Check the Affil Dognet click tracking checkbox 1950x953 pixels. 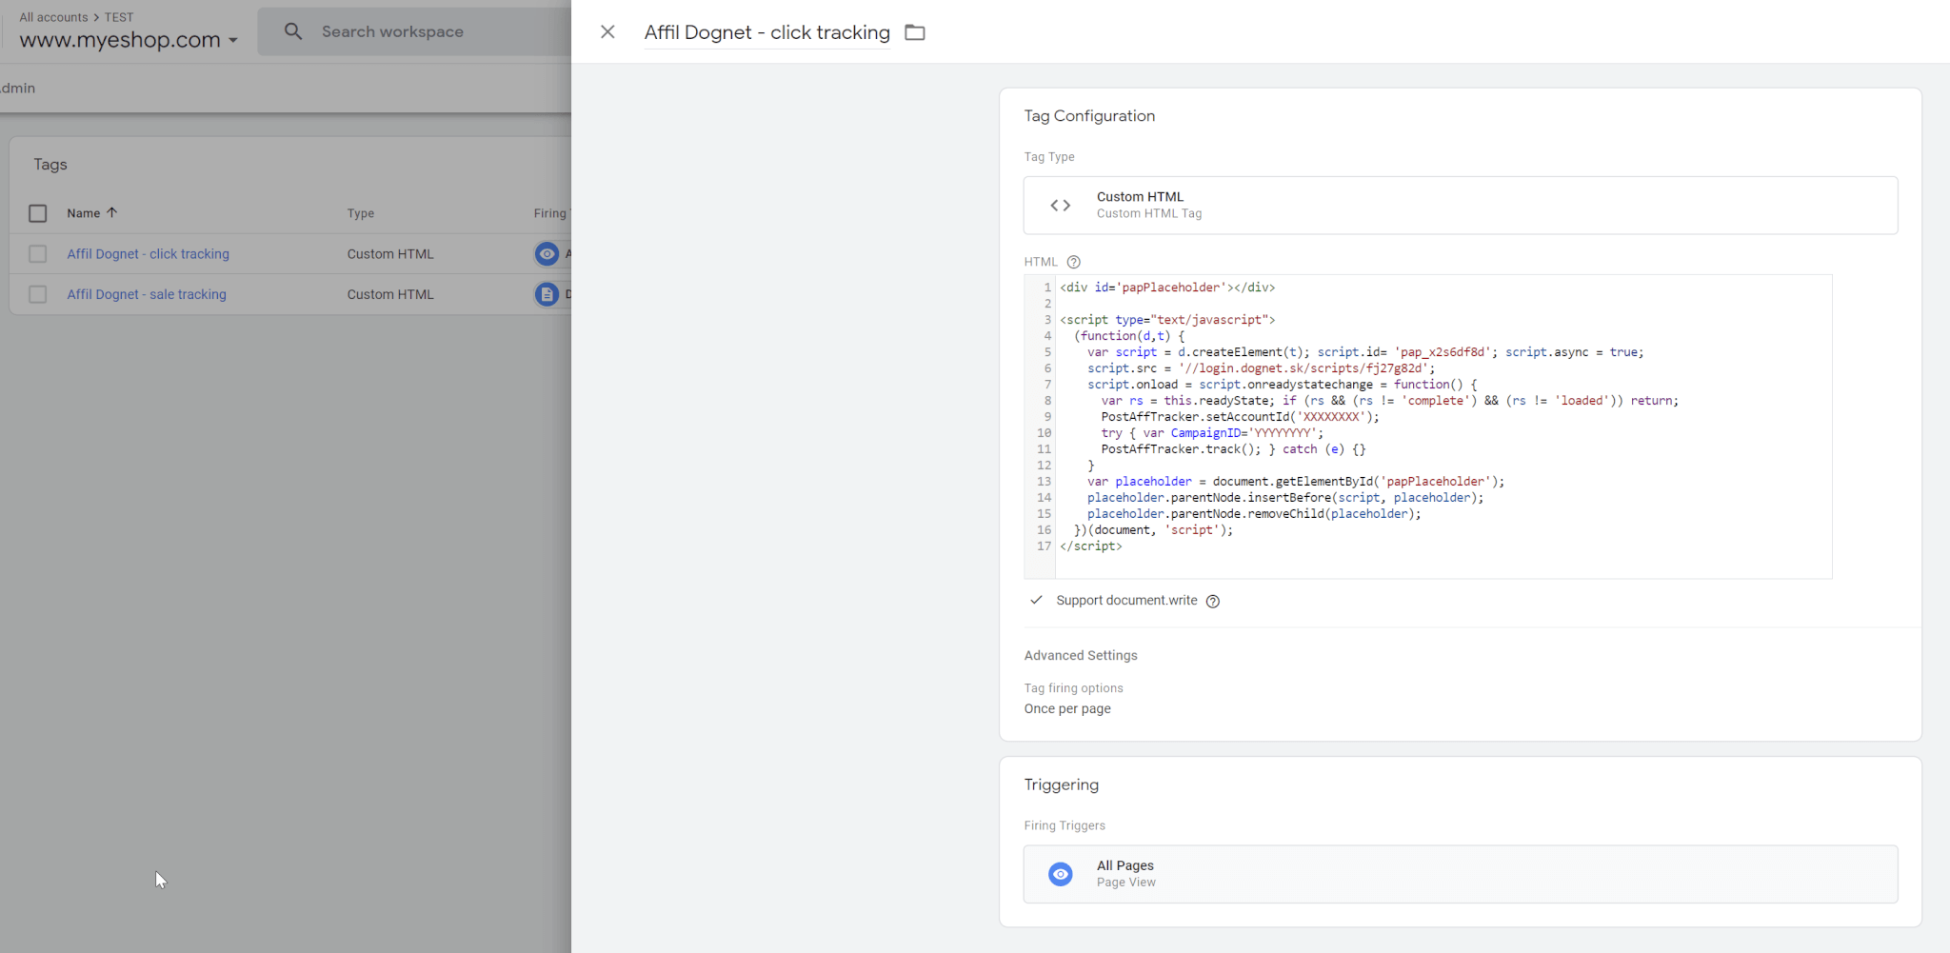point(38,254)
